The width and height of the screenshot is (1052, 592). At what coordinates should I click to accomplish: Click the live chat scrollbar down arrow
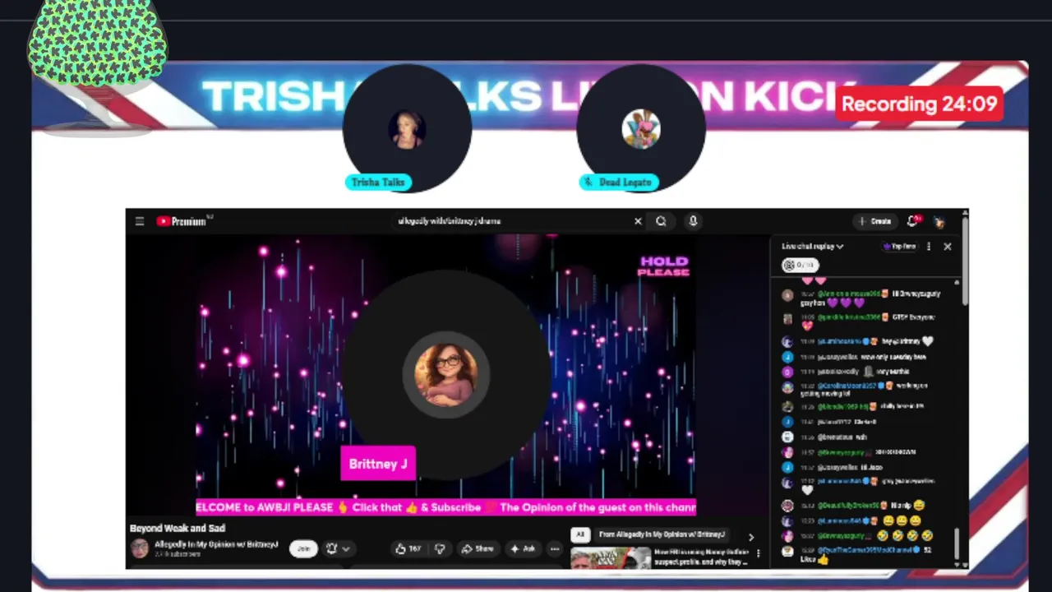point(957,564)
